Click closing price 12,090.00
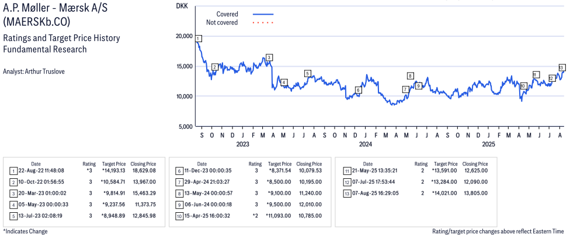 pyautogui.click(x=475, y=182)
